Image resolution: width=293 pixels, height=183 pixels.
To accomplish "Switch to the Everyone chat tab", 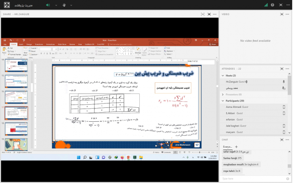I will tap(227, 147).
